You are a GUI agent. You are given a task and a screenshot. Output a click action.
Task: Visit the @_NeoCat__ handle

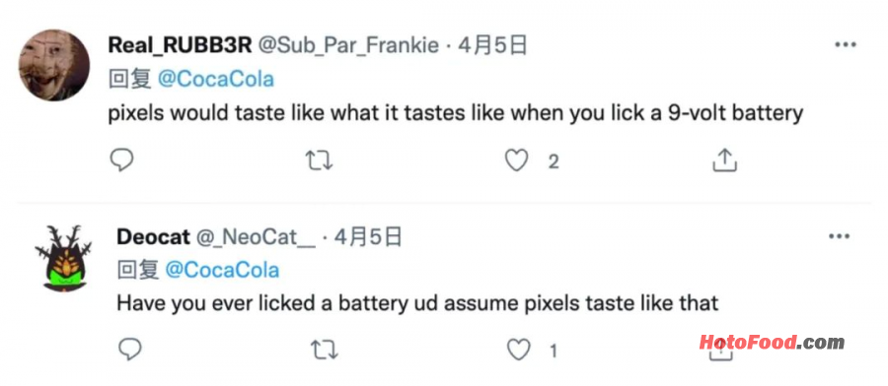pos(256,238)
